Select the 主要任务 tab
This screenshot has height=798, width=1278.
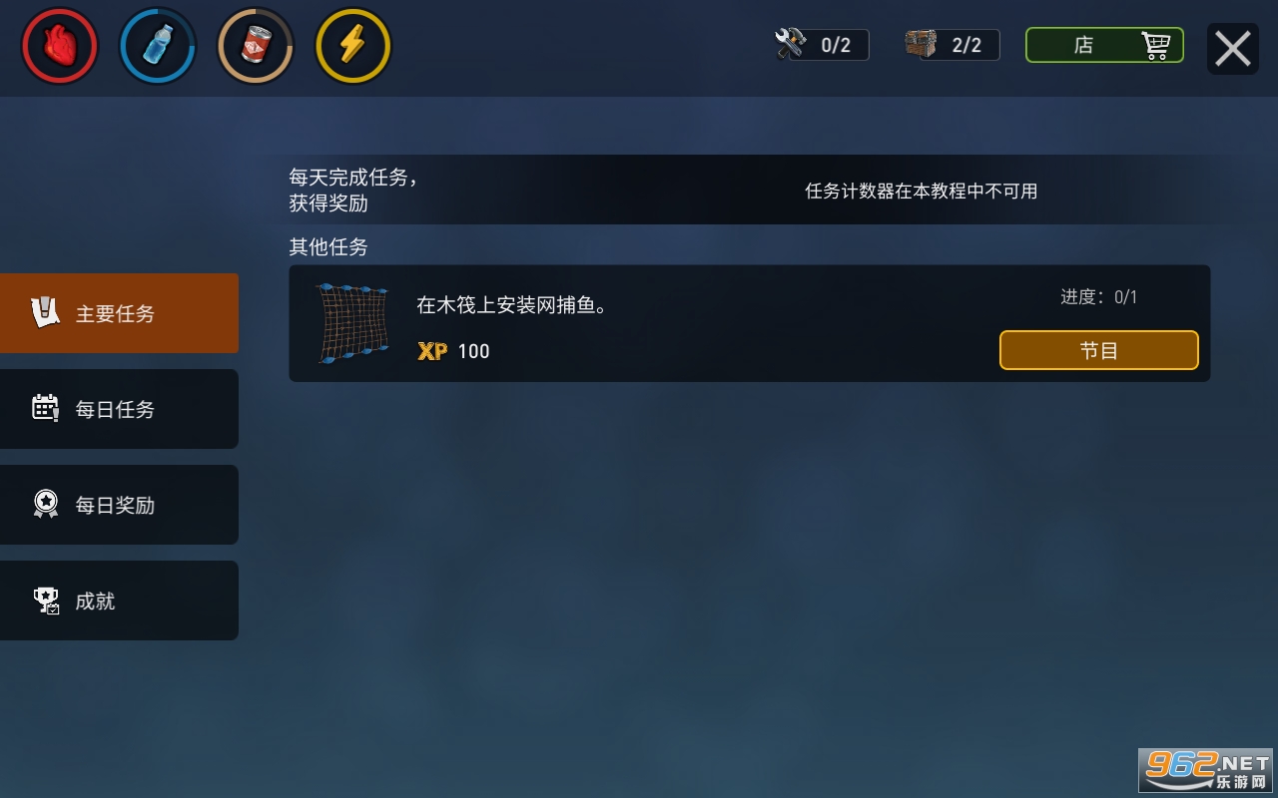click(x=119, y=313)
